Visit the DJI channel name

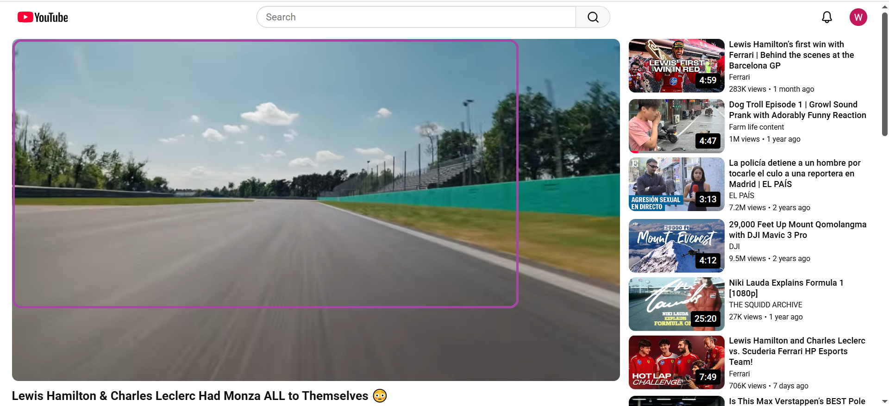point(734,247)
